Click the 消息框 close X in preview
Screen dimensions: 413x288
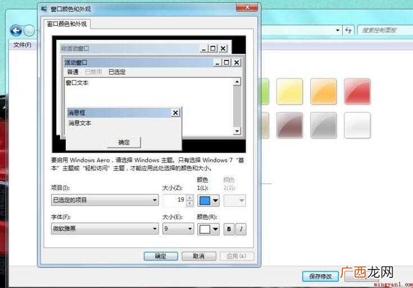click(175, 113)
